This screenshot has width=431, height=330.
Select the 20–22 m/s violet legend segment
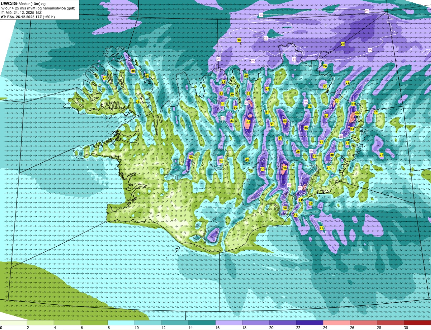[283, 323]
